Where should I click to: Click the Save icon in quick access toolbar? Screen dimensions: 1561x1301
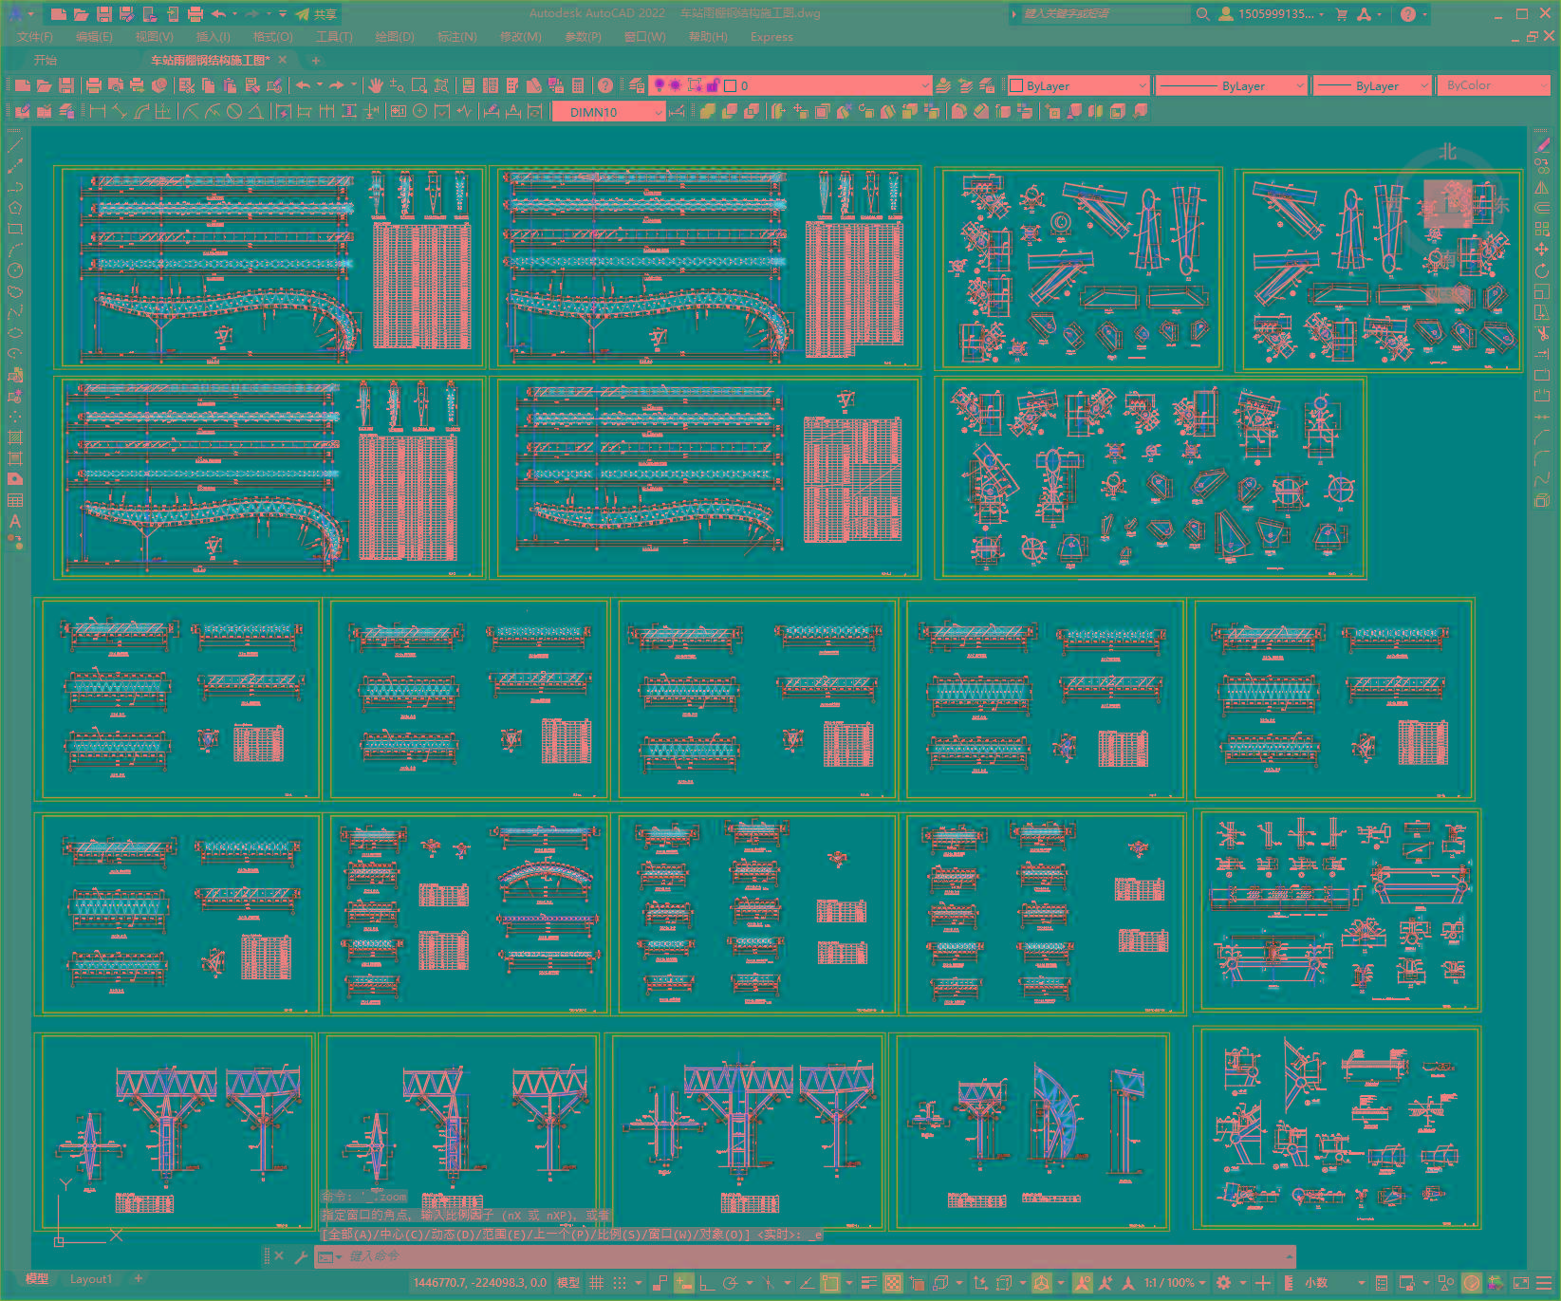pyautogui.click(x=104, y=14)
